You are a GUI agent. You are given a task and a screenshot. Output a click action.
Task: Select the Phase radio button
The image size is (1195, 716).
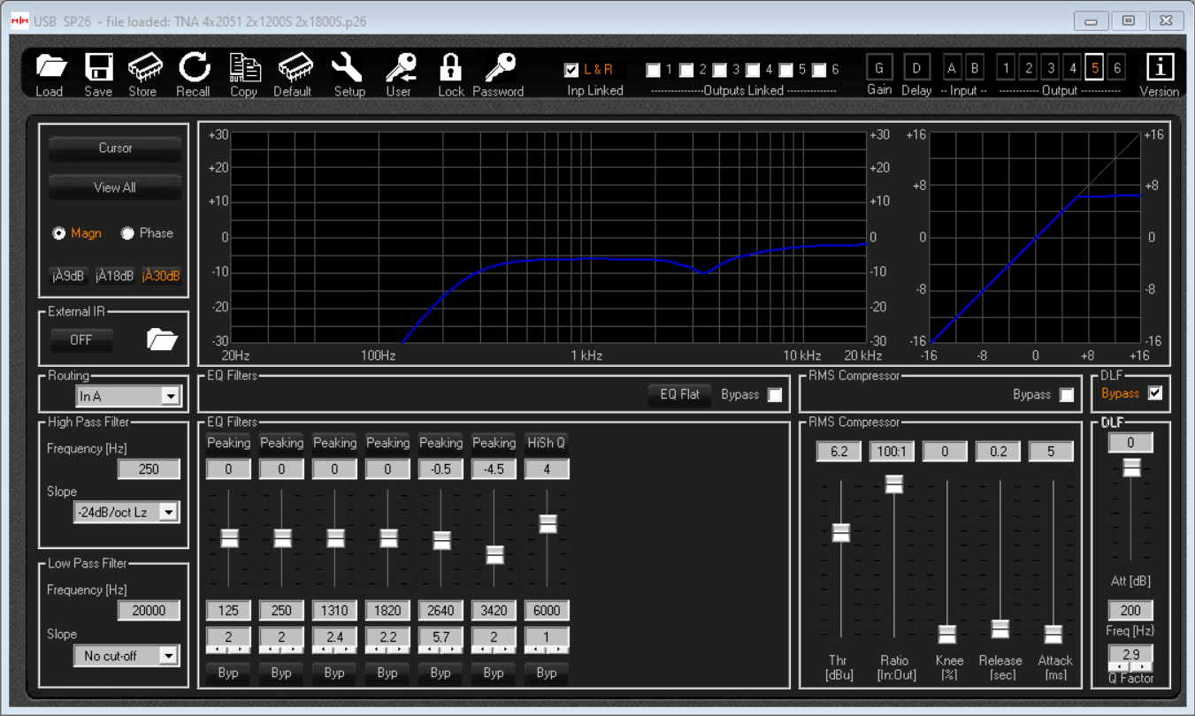click(x=127, y=233)
